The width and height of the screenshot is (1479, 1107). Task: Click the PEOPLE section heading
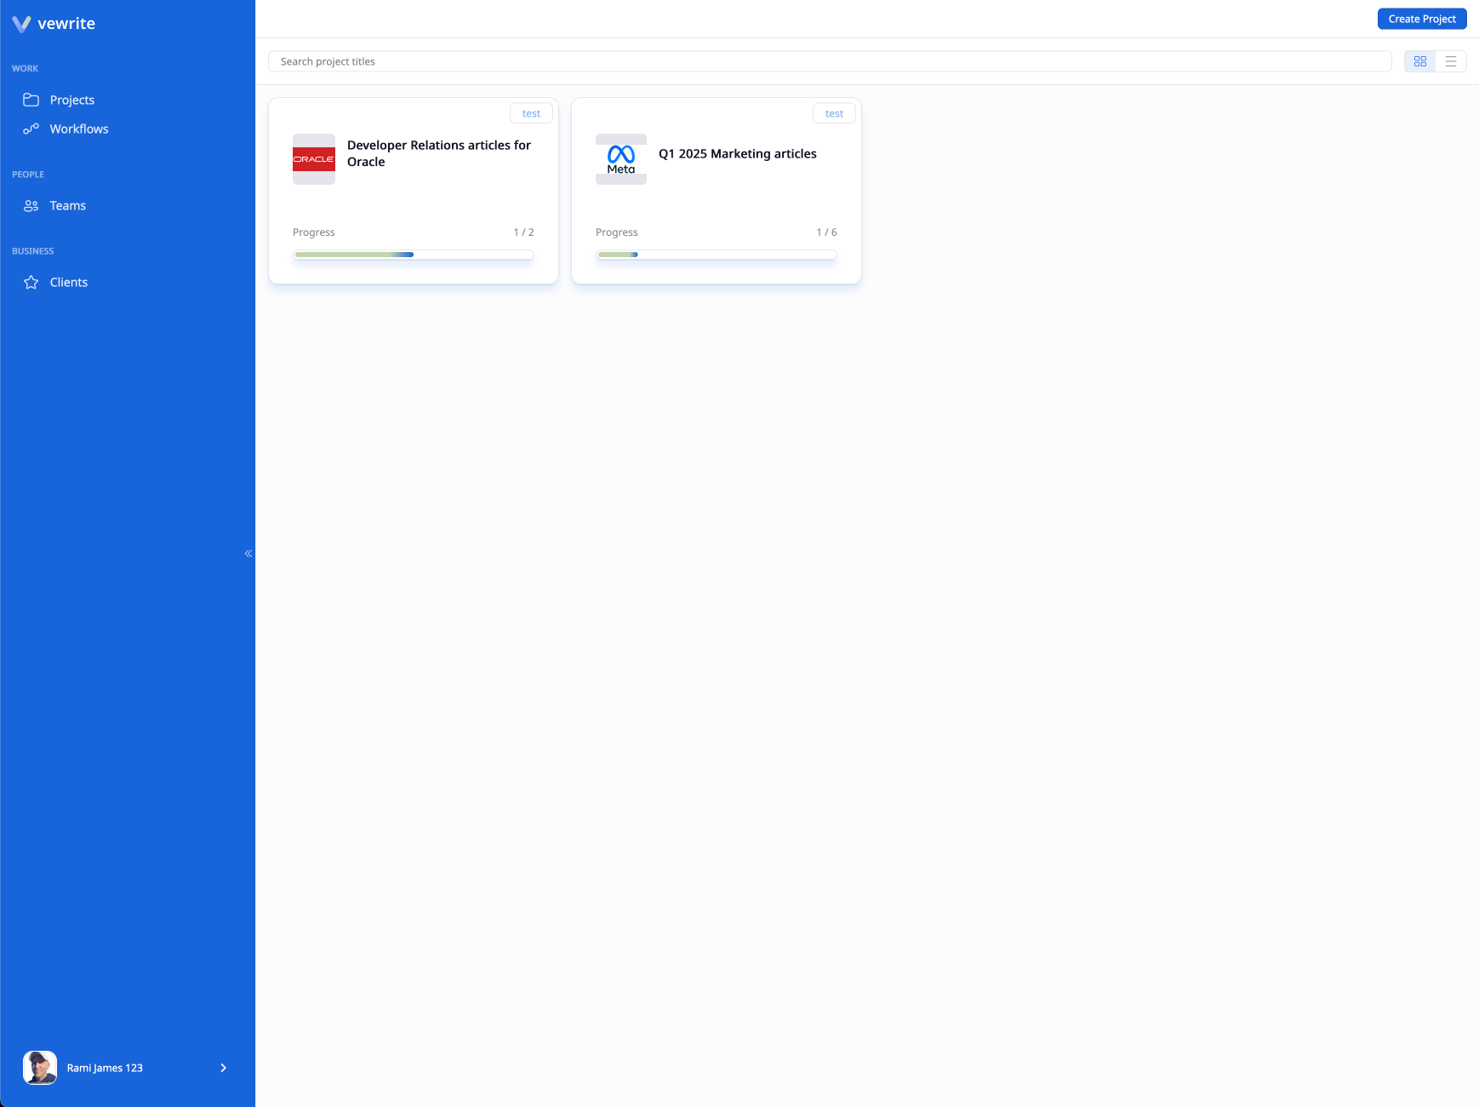click(x=28, y=175)
